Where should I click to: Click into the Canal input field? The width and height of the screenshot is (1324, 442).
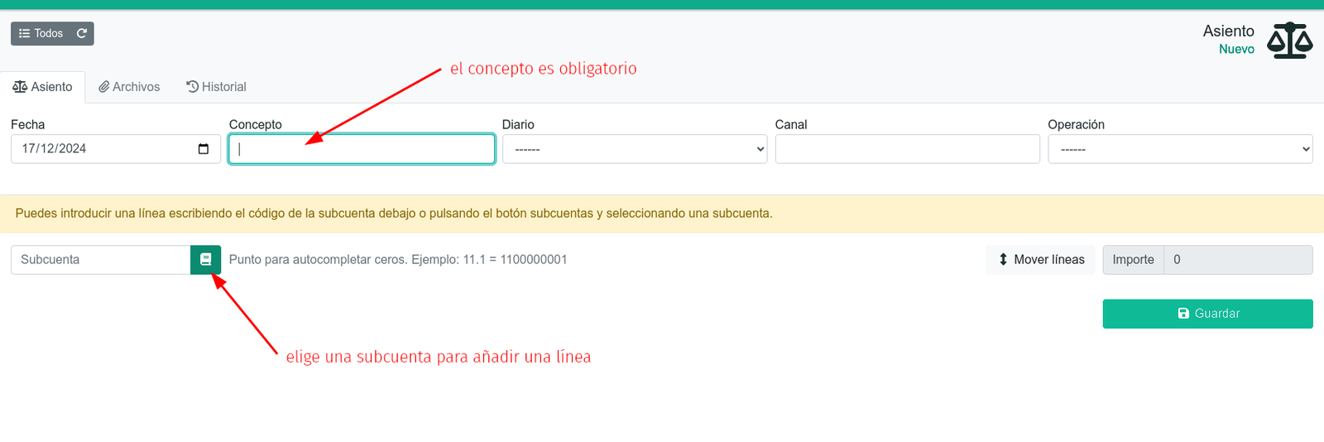(x=908, y=149)
